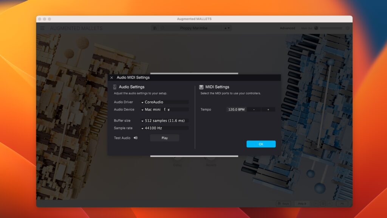Close the Audio MIDI Settings dialog
The image size is (387, 218).
pos(111,78)
